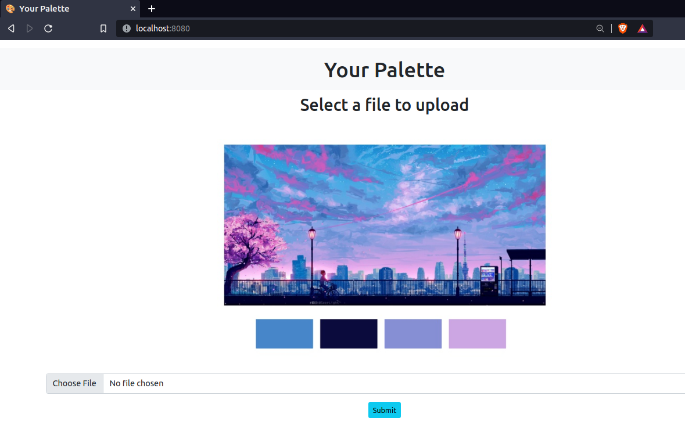The image size is (685, 424).
Task: Open the Brave Rewards triangle icon
Action: (642, 28)
